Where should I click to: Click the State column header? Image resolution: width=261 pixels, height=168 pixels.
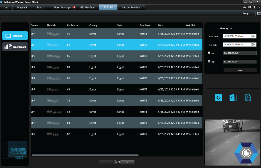(x=120, y=25)
